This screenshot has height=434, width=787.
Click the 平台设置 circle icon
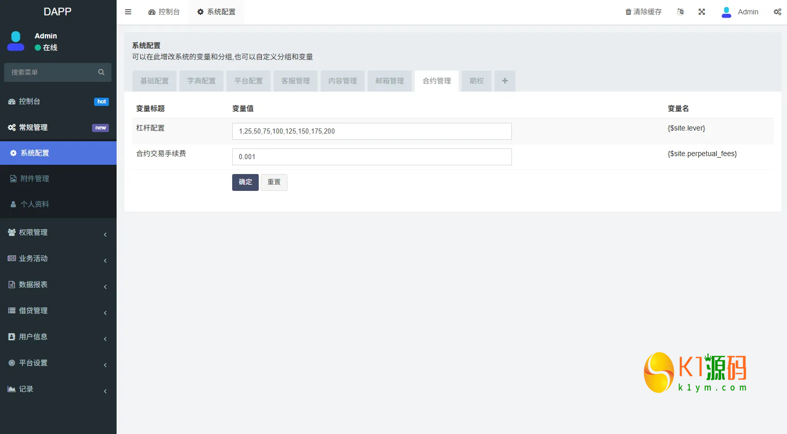(12, 363)
